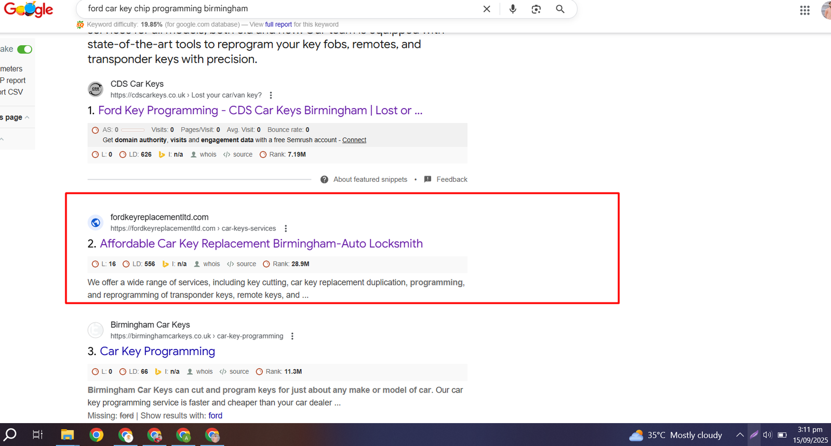831x446 pixels.
Task: Open the Google apps grid
Action: (805, 10)
